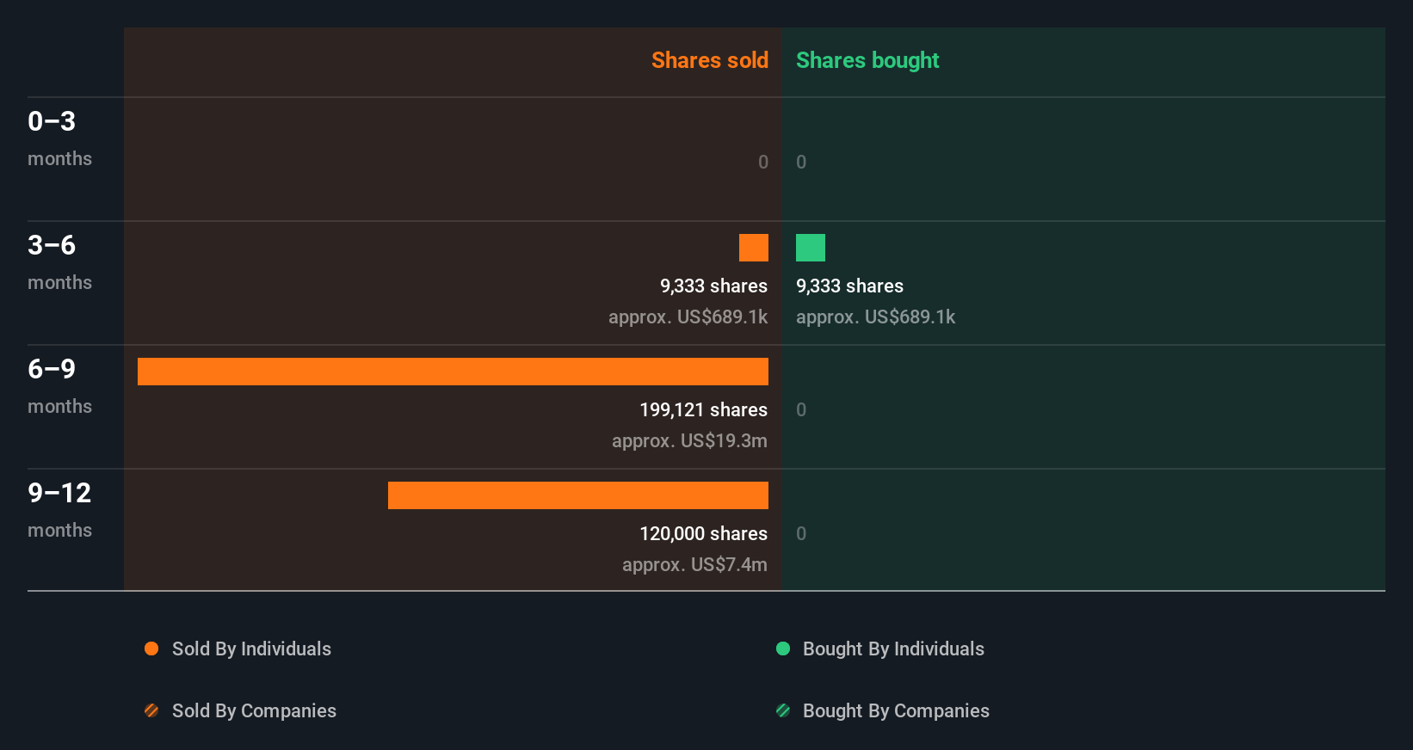1413x750 pixels.
Task: Click the green Bought By Individuals legend dot
Action: tap(783, 649)
